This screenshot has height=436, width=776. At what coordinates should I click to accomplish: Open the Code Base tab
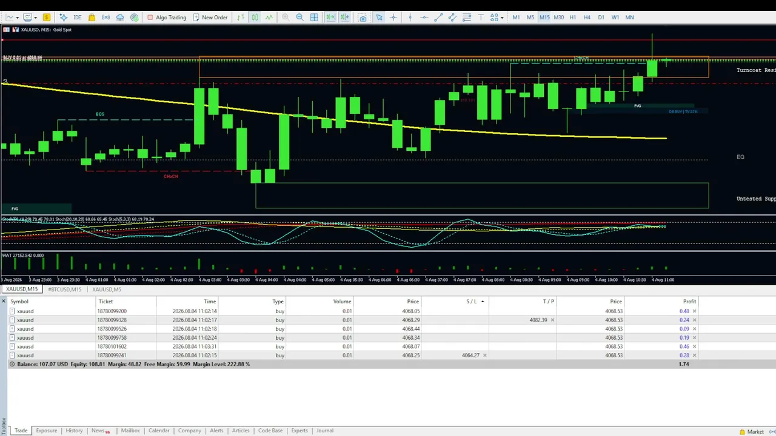pyautogui.click(x=270, y=431)
